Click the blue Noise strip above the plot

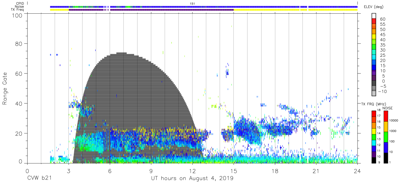pyautogui.click(x=203, y=7)
